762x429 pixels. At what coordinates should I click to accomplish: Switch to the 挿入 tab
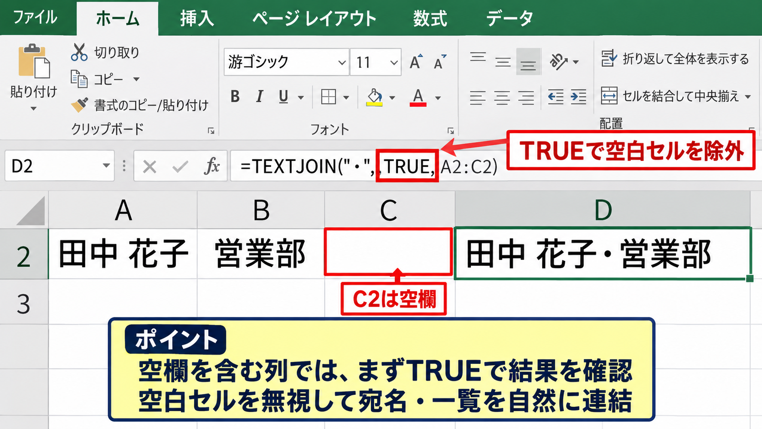(x=197, y=19)
